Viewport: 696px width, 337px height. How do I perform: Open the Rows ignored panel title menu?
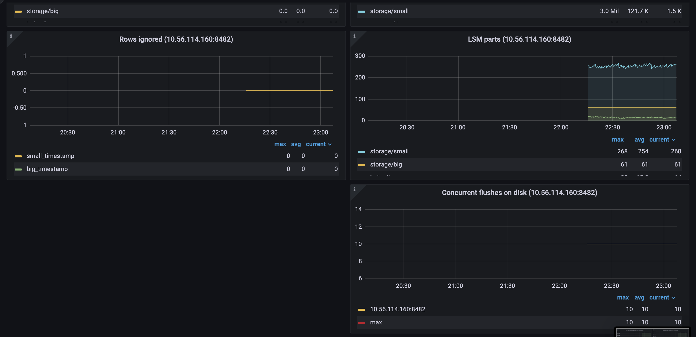click(176, 39)
